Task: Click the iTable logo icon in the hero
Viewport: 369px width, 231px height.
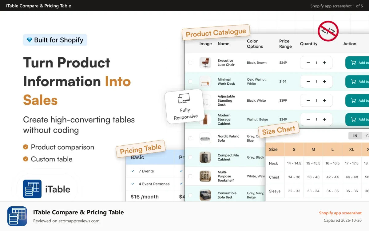Action: coord(32,189)
